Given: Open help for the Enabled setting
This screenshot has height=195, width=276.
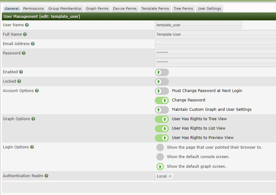Looking at the screenshot, I should click(21, 72).
